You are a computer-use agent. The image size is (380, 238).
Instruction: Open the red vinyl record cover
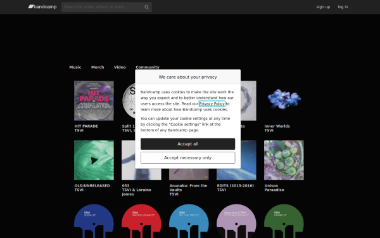(x=141, y=221)
